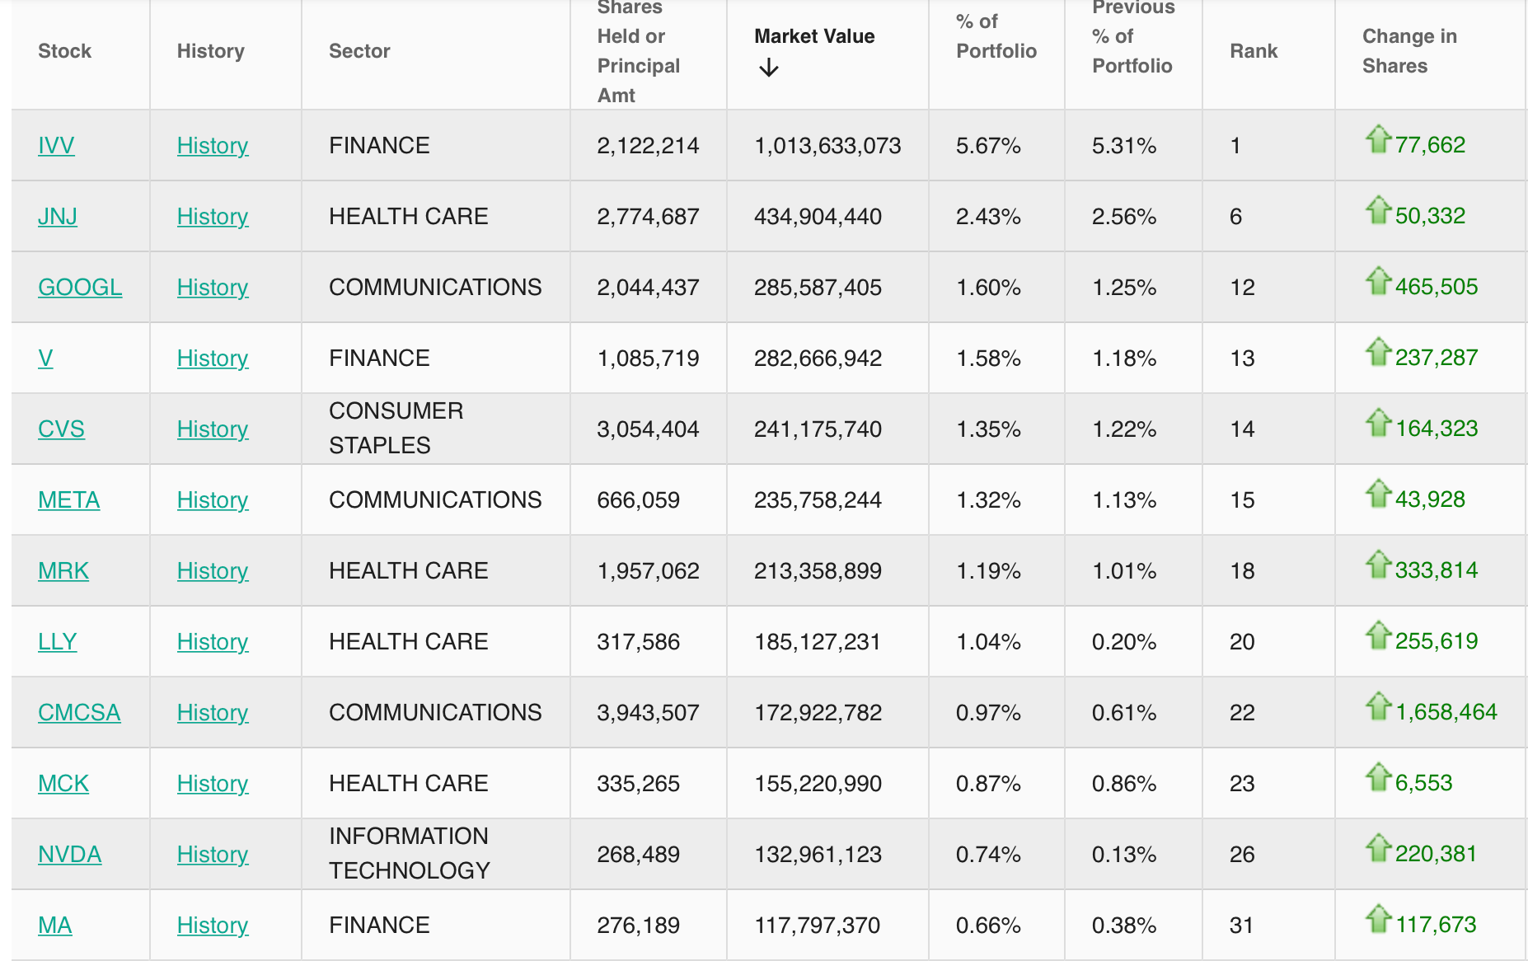Click the green arrow in NVDA row
The height and width of the screenshot is (961, 1528).
(1378, 848)
